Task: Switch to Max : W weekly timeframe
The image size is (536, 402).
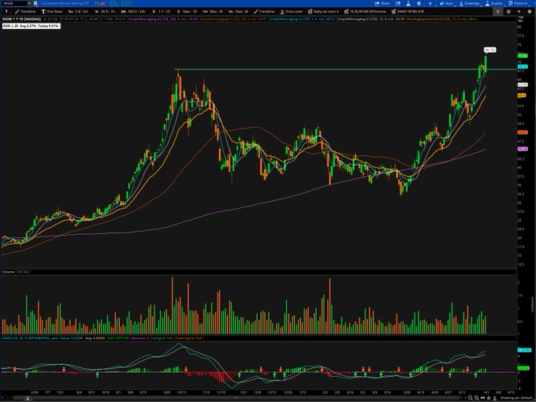Action: pyautogui.click(x=213, y=11)
